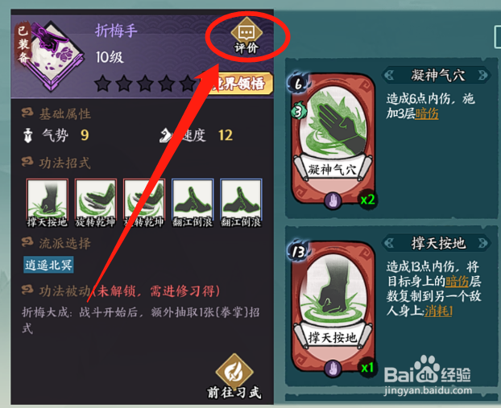
Task: Tap the 前往习武 flame icon
Action: coord(234,373)
